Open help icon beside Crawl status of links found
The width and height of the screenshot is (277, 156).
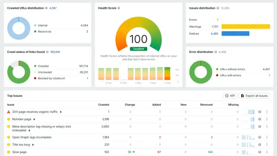click(47, 52)
